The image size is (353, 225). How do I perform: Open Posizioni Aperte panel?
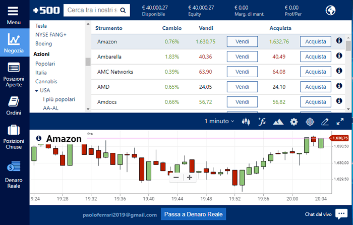tap(14, 75)
